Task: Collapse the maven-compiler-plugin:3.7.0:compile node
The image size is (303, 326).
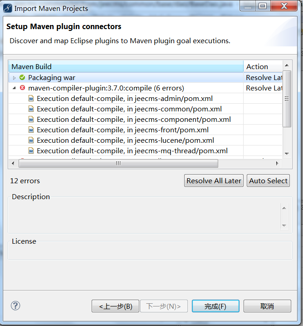Action: 15,88
